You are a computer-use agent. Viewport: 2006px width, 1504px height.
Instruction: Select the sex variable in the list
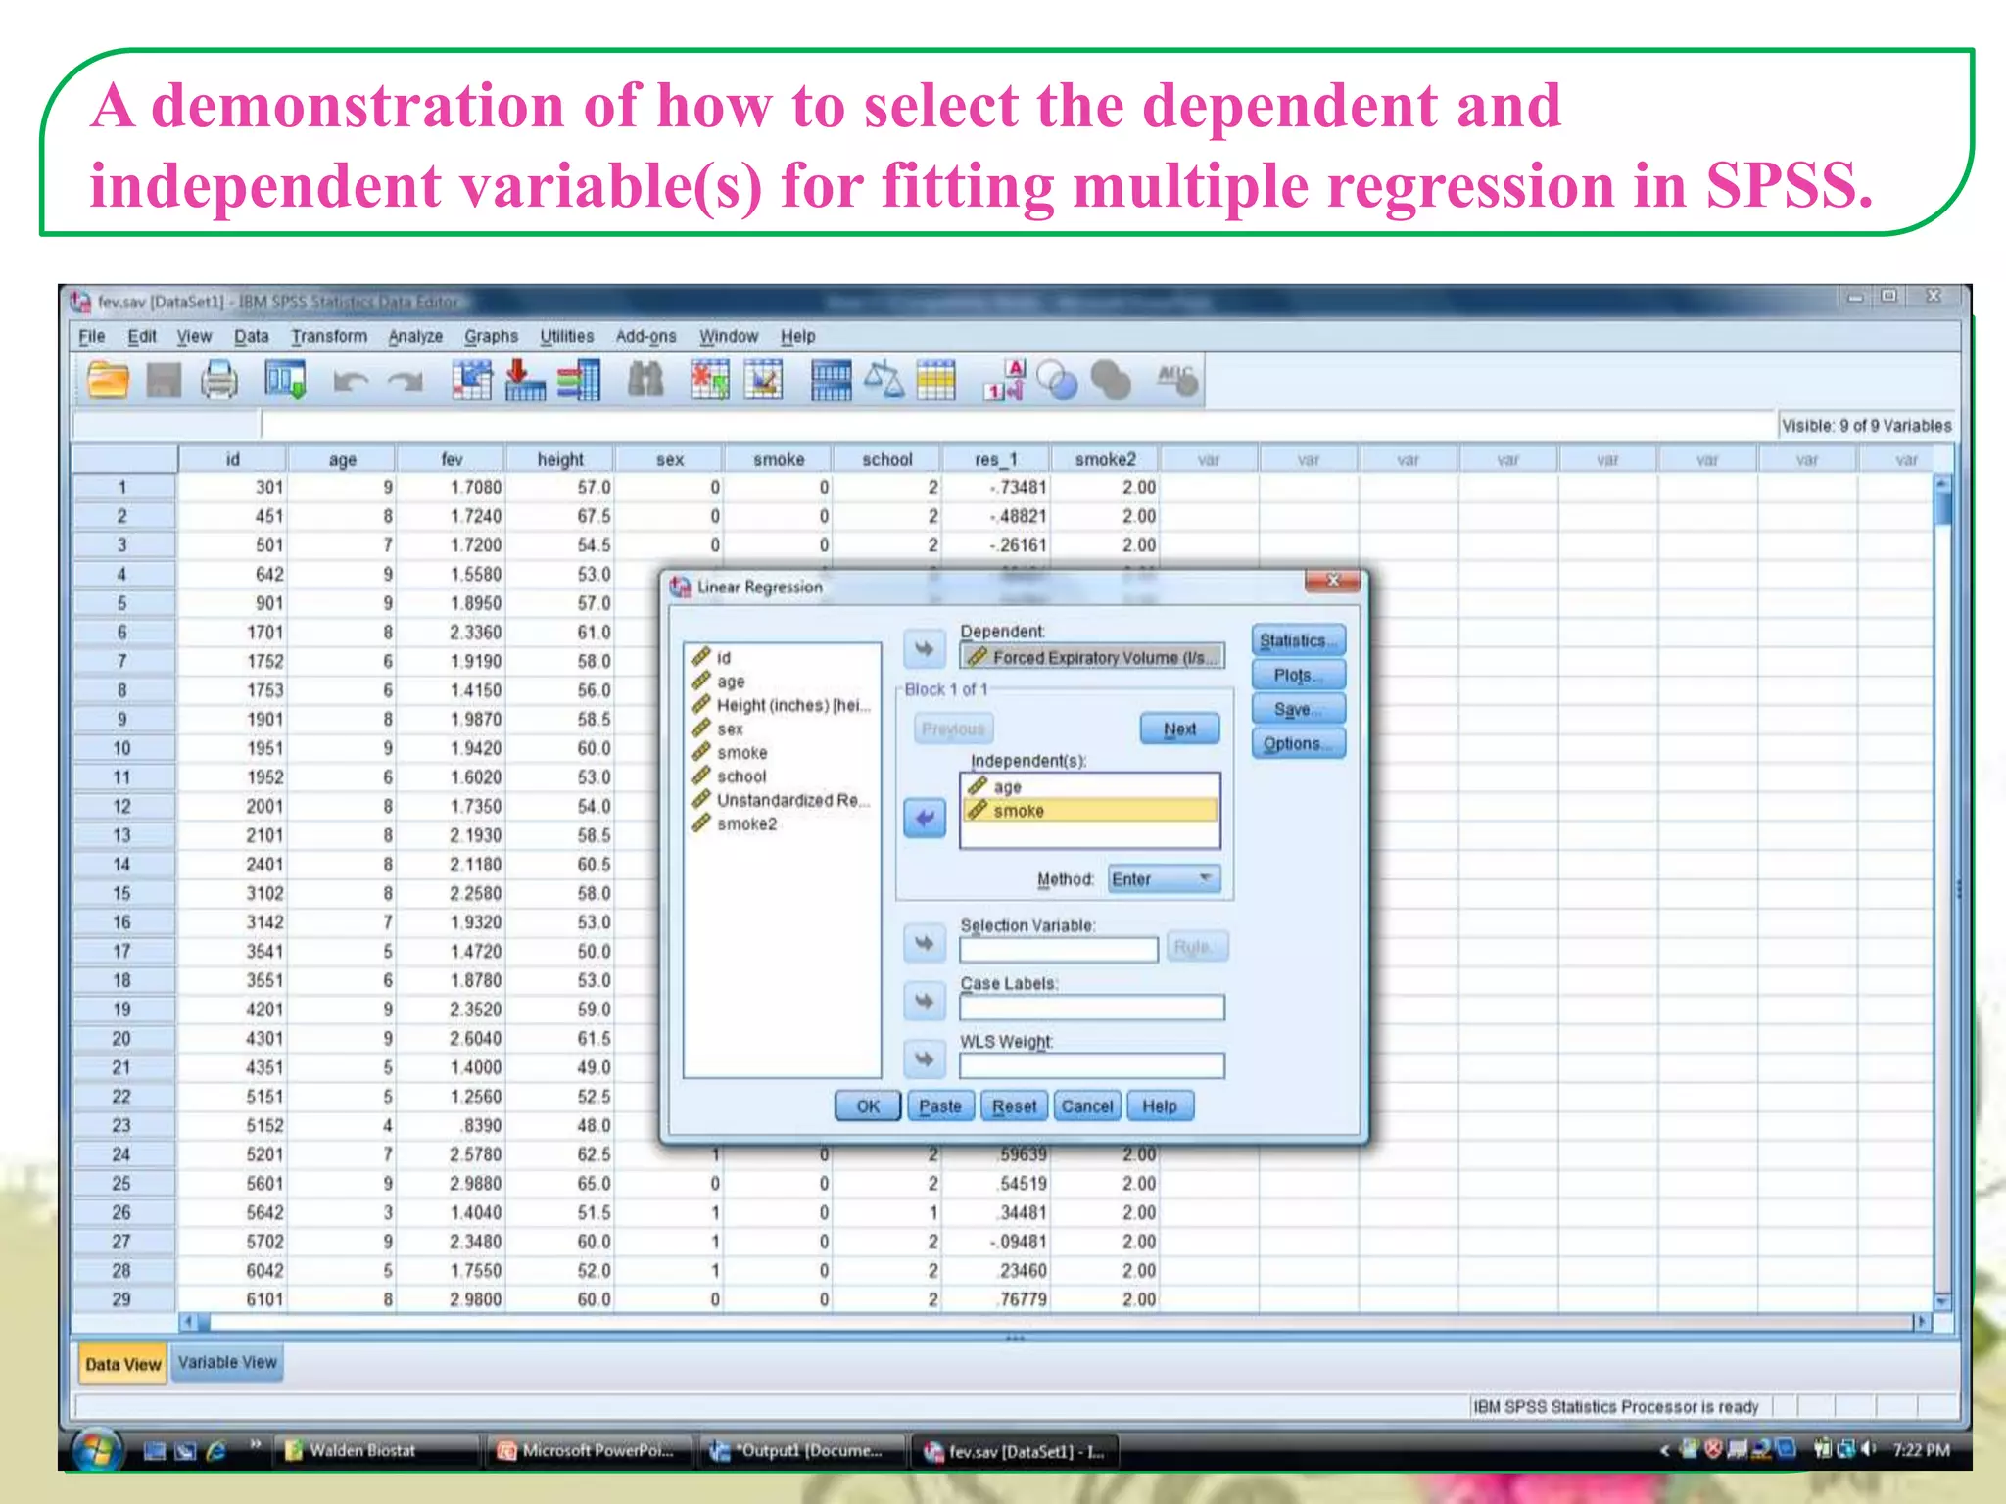point(719,728)
